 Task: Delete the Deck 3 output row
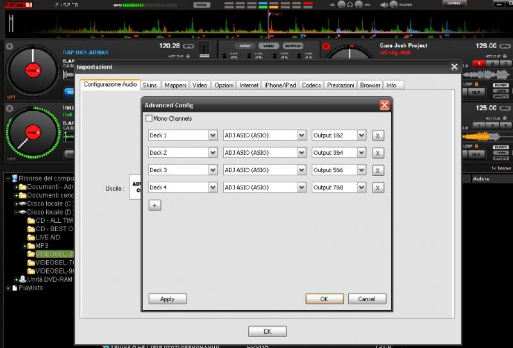click(x=378, y=170)
